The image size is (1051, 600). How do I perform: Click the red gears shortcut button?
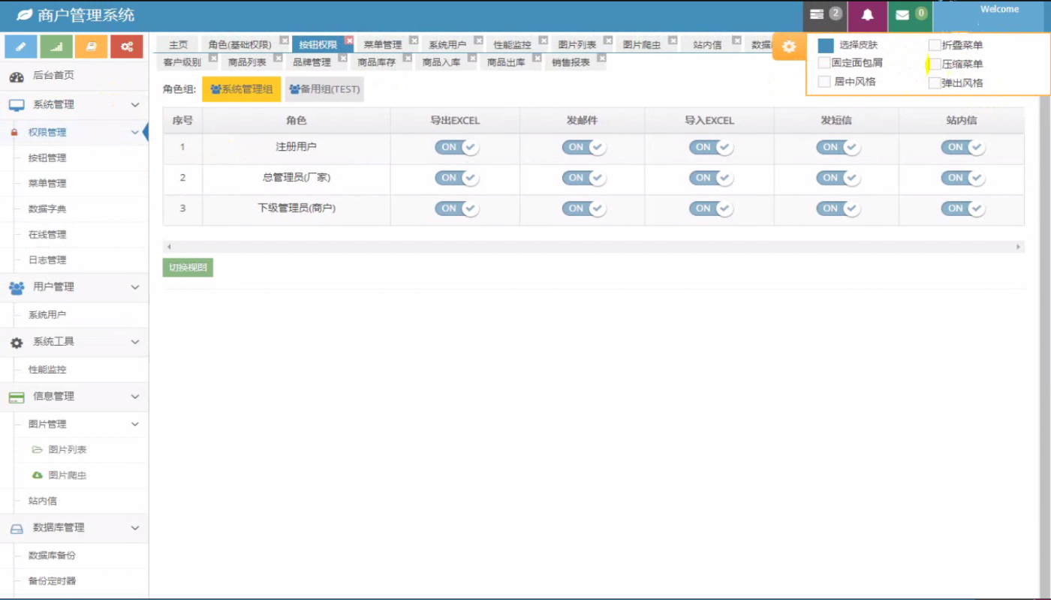[x=127, y=46]
